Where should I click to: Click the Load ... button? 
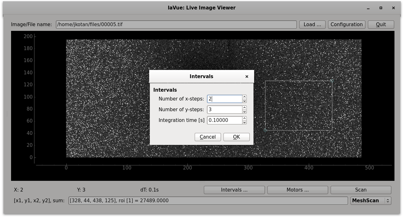[x=312, y=25]
